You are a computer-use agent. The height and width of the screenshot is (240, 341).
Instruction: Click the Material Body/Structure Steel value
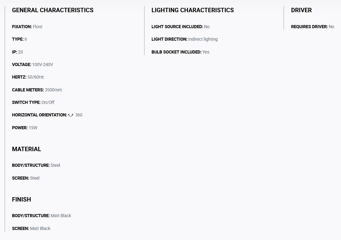(x=55, y=165)
